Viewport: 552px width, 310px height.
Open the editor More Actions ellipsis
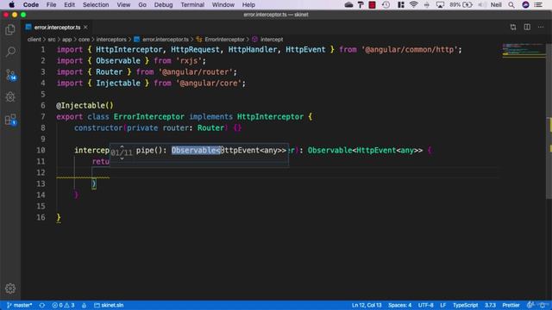coord(541,27)
